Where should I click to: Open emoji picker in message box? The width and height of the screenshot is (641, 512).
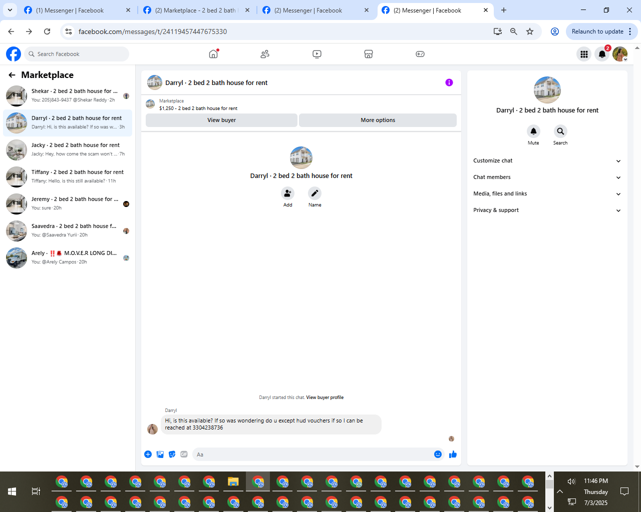[438, 454]
